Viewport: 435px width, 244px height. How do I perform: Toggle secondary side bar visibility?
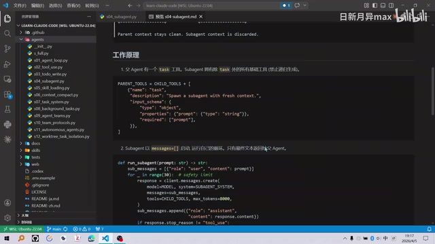pos(391,5)
